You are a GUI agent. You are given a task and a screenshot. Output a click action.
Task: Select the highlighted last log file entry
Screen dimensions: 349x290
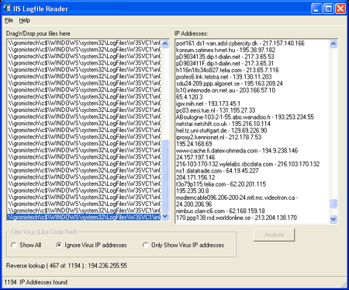coord(84,217)
